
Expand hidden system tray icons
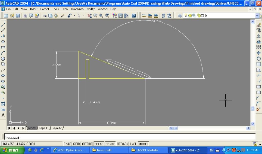click(224, 150)
